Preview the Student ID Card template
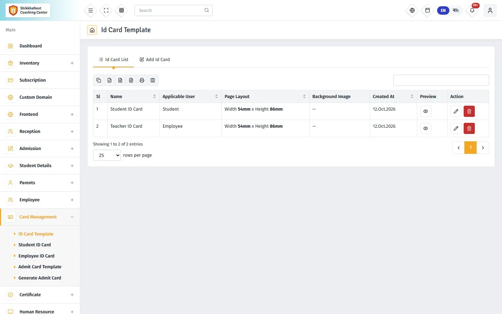Viewport: 502px width, 314px height. click(x=426, y=111)
